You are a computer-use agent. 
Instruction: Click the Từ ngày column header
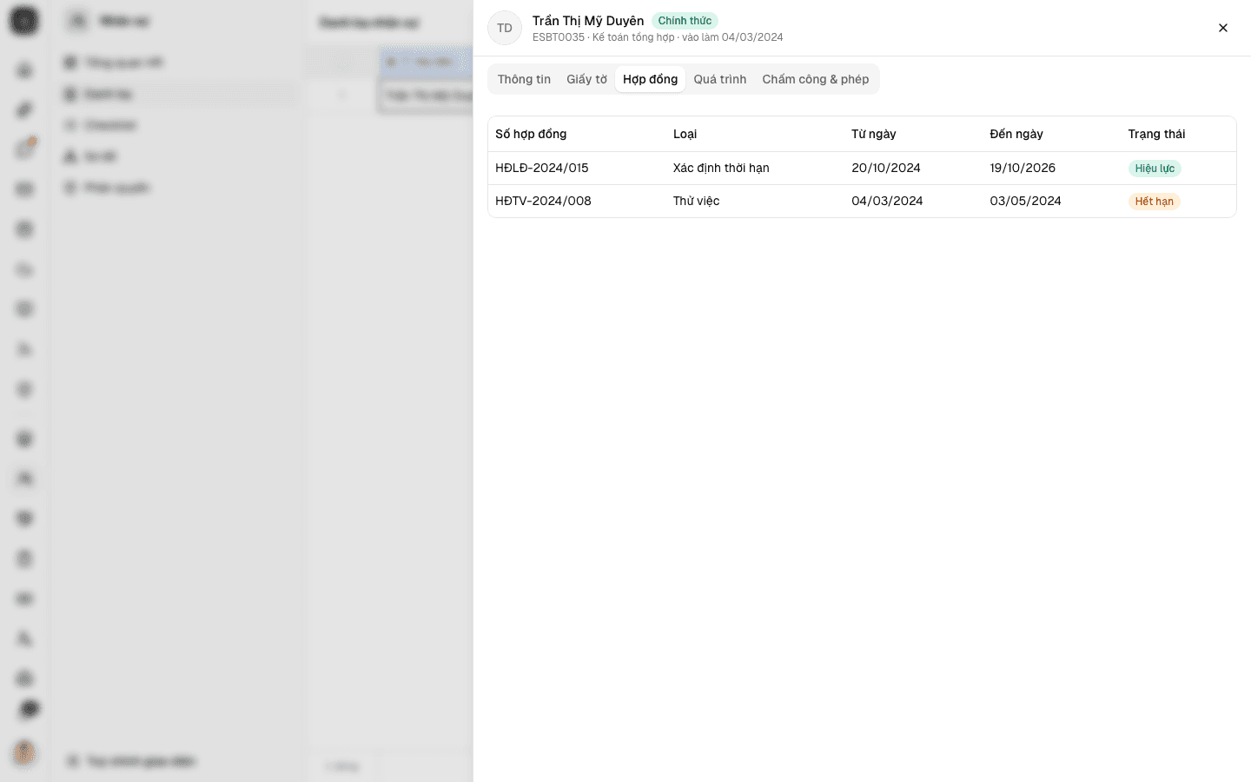pyautogui.click(x=873, y=134)
